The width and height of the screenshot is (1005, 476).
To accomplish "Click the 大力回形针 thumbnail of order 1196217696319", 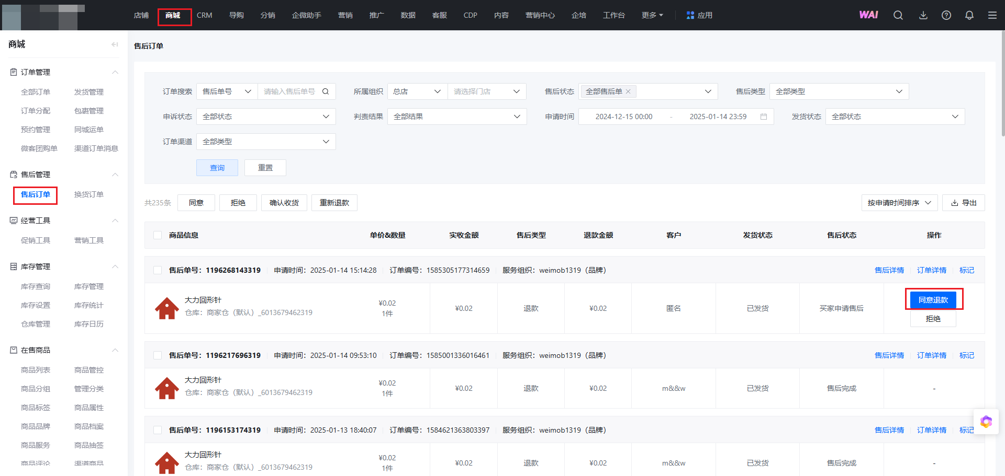I will coord(167,388).
